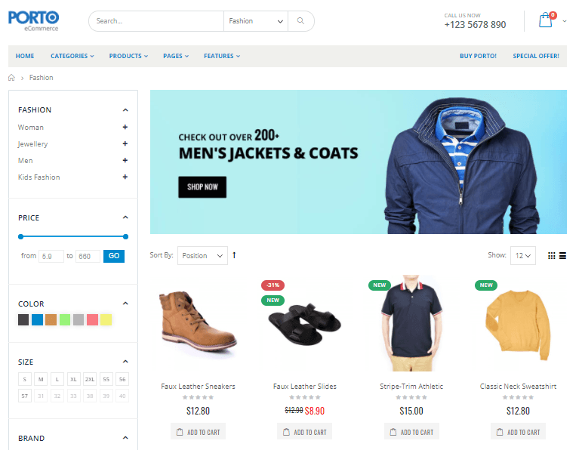Click the Shop Now banner button
582x450 pixels.
[x=202, y=186]
